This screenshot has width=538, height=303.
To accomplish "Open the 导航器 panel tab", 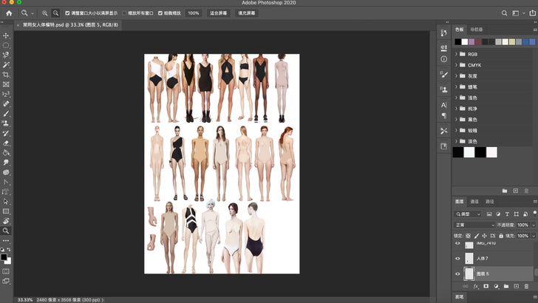I will 477,30.
